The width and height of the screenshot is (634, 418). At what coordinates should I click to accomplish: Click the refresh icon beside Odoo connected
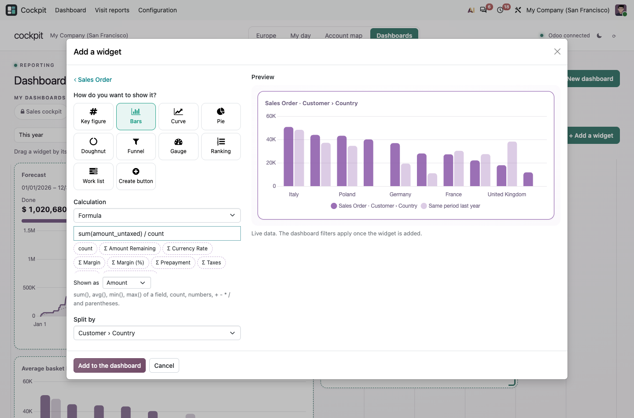point(614,36)
